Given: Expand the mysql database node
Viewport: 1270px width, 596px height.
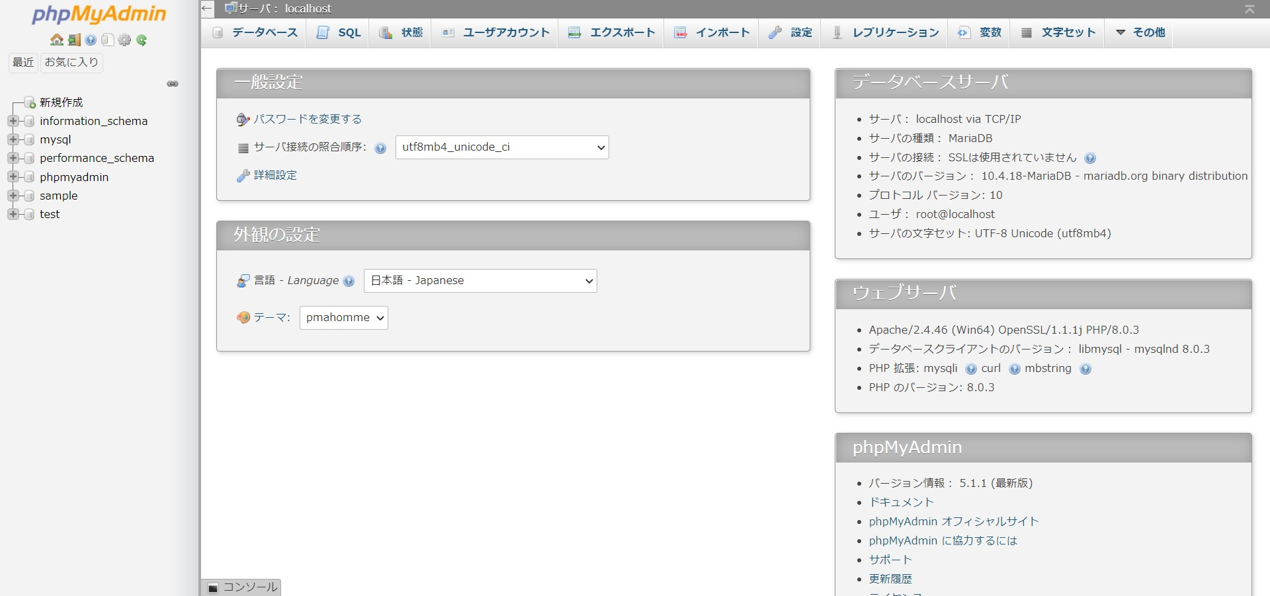Looking at the screenshot, I should pos(13,139).
